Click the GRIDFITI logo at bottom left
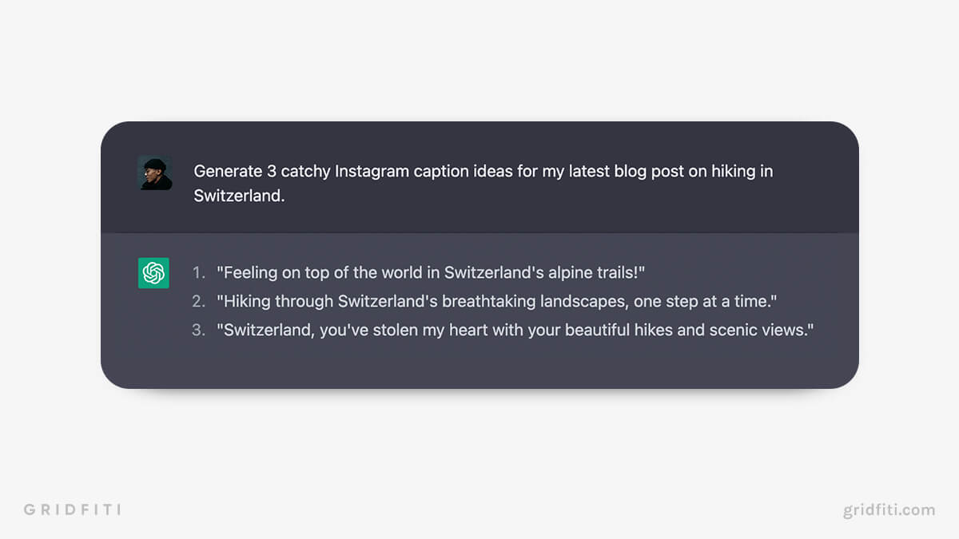This screenshot has width=959, height=539. (x=72, y=509)
